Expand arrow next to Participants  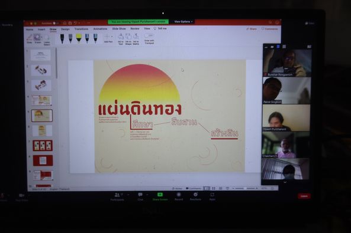128,195
